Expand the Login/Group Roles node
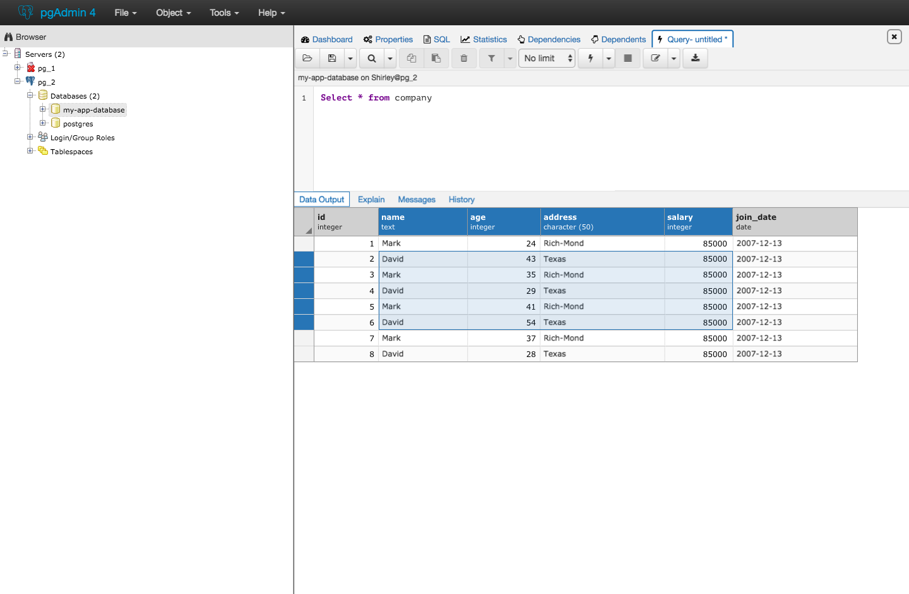The width and height of the screenshot is (909, 594). tap(30, 137)
